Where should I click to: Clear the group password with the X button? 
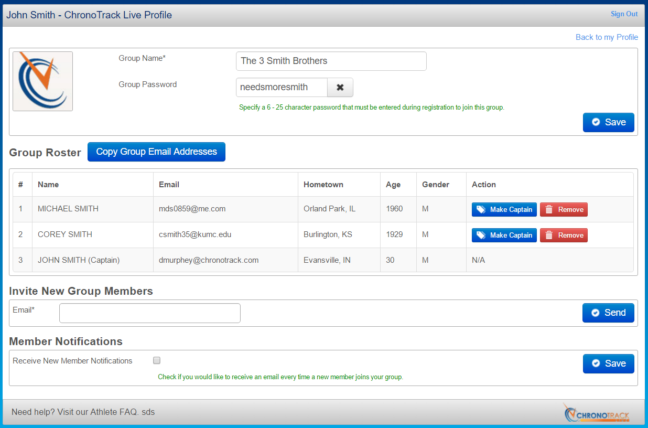pos(340,88)
